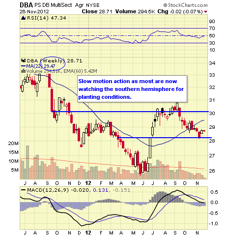Click the 50 midline label on the RSI axis
This screenshot has height=237, width=226.
[x=212, y=35]
